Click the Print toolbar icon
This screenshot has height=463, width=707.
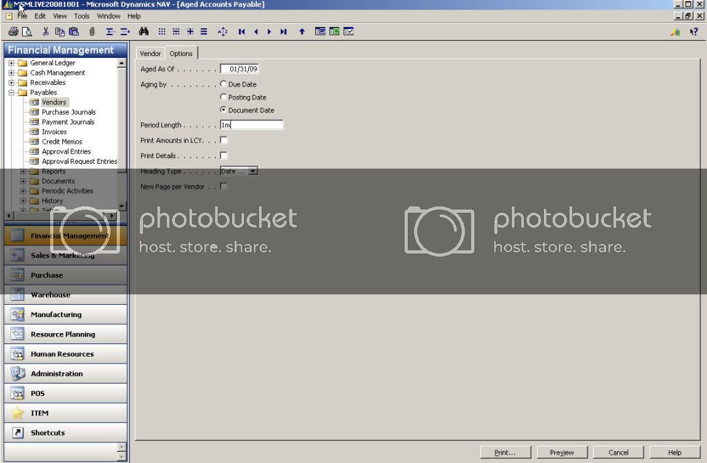13,32
